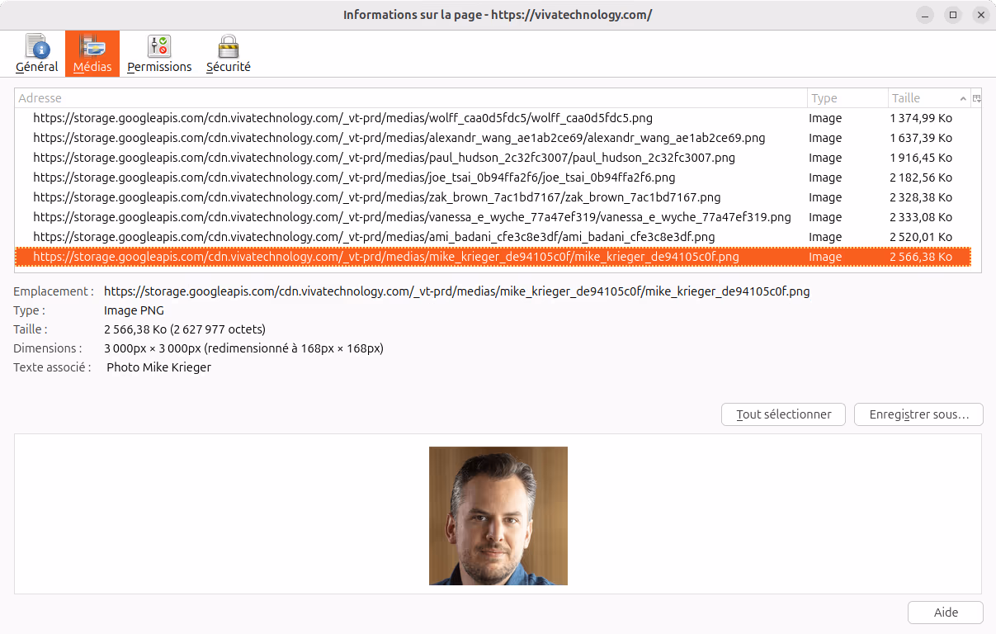
Task: Select the zak_brown_7ac1bd7167.png row
Action: (493, 197)
